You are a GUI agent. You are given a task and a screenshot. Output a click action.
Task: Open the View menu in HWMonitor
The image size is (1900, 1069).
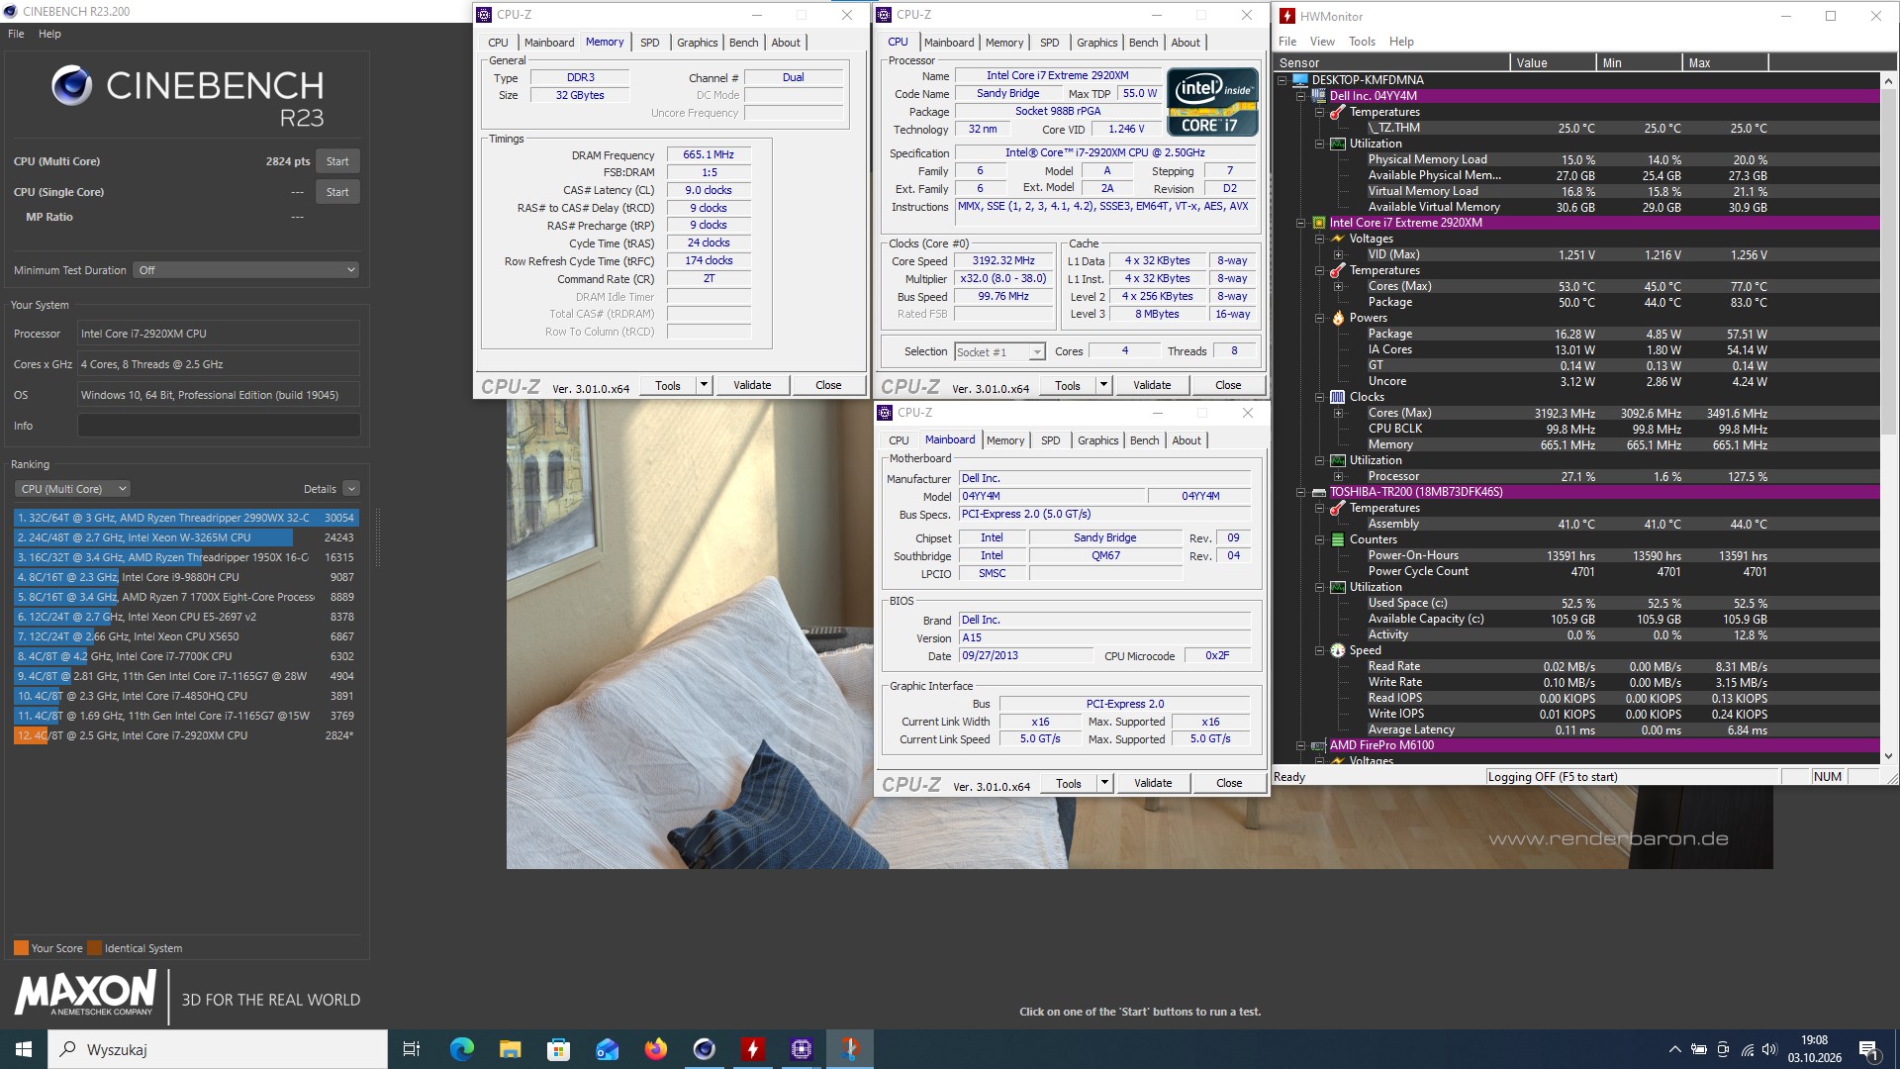pos(1322,42)
